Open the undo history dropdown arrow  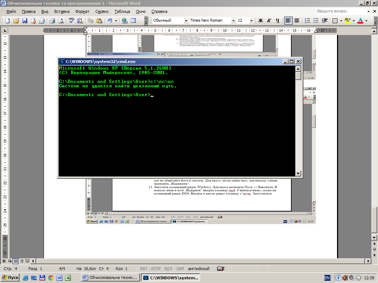tap(116, 21)
